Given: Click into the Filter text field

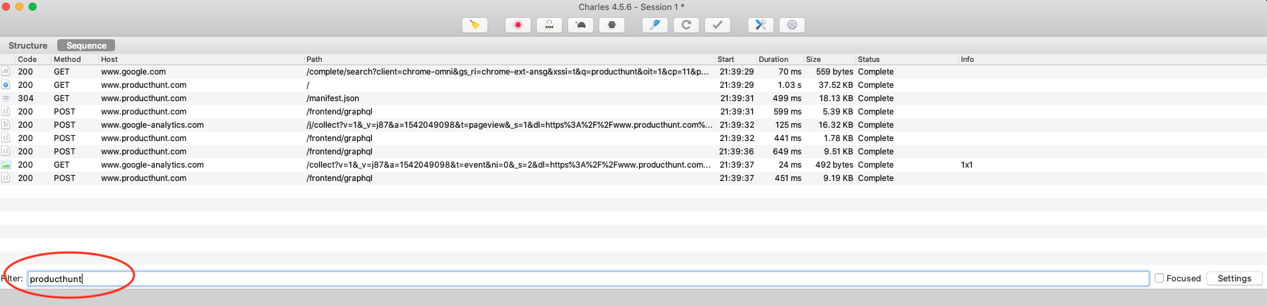Looking at the screenshot, I should click(585, 279).
